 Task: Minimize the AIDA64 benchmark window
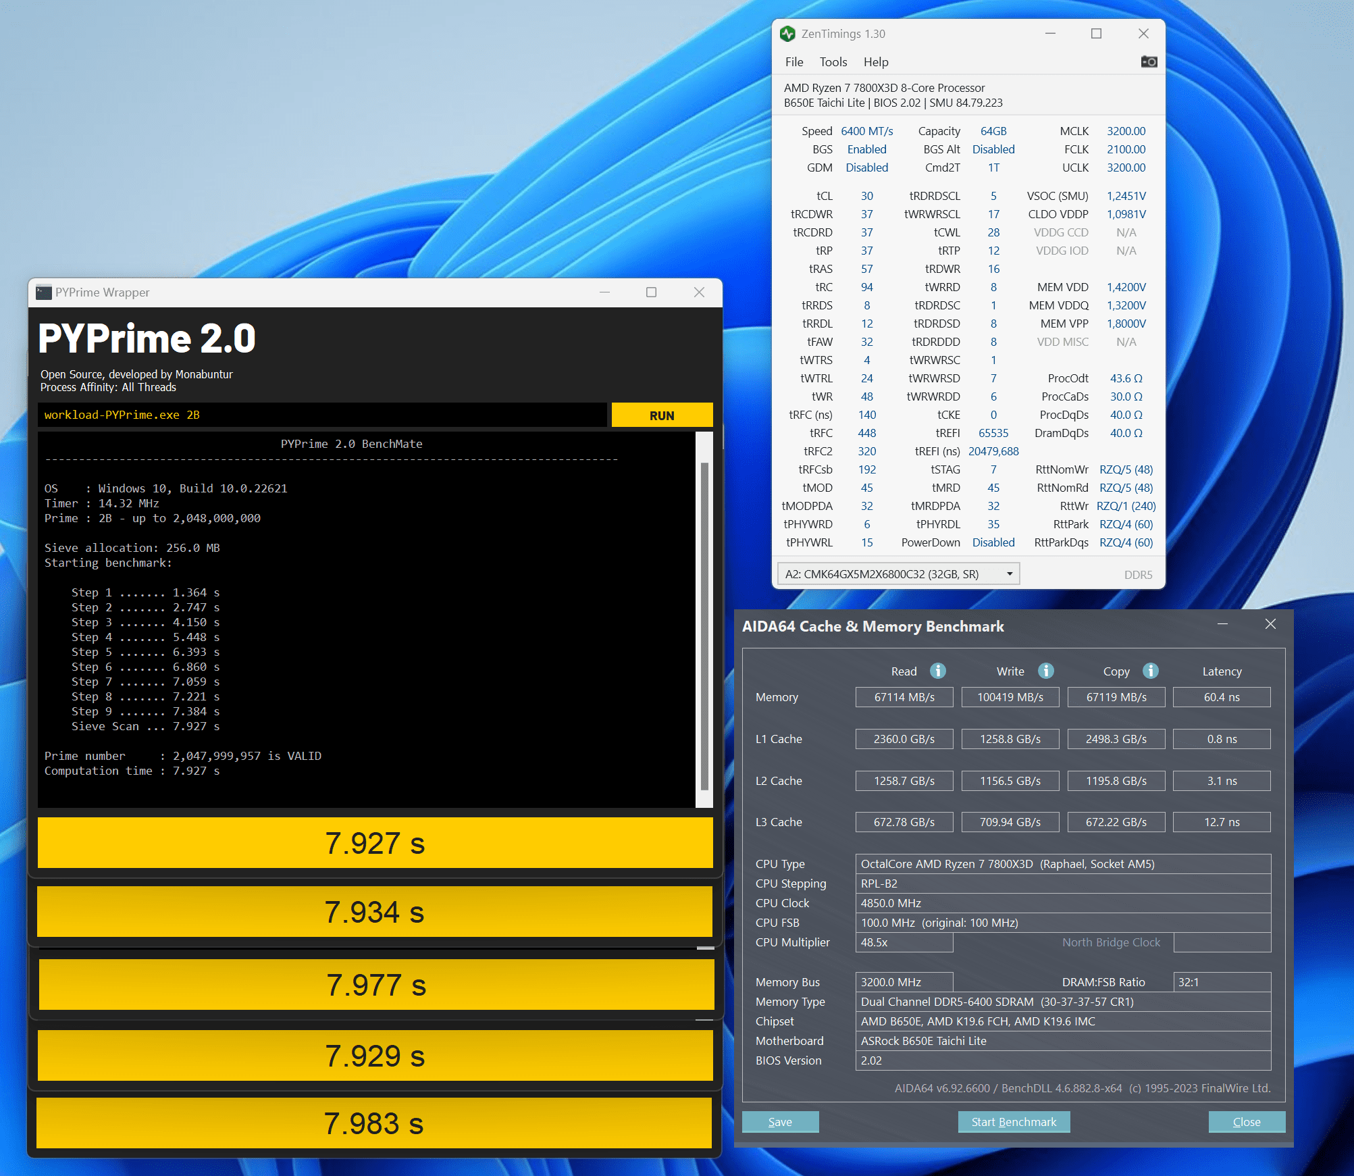[x=1222, y=624]
